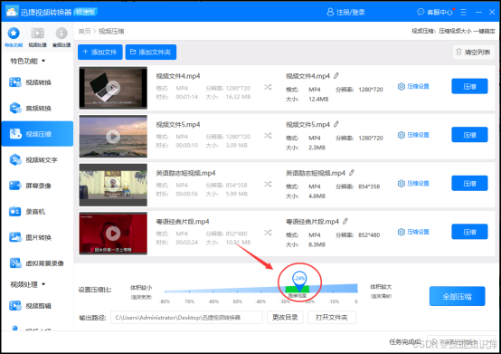The width and height of the screenshot is (501, 354).
Task: Compress 视频文件4.mp4 with its 压缩 button
Action: click(x=469, y=86)
